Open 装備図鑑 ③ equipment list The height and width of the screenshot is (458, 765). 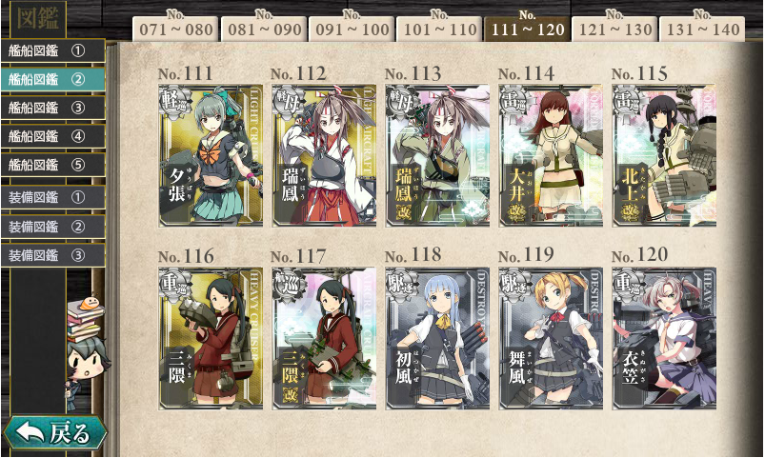click(x=52, y=254)
